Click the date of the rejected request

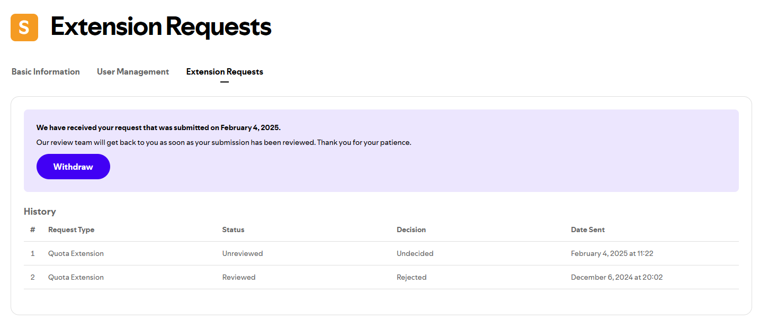click(x=617, y=277)
